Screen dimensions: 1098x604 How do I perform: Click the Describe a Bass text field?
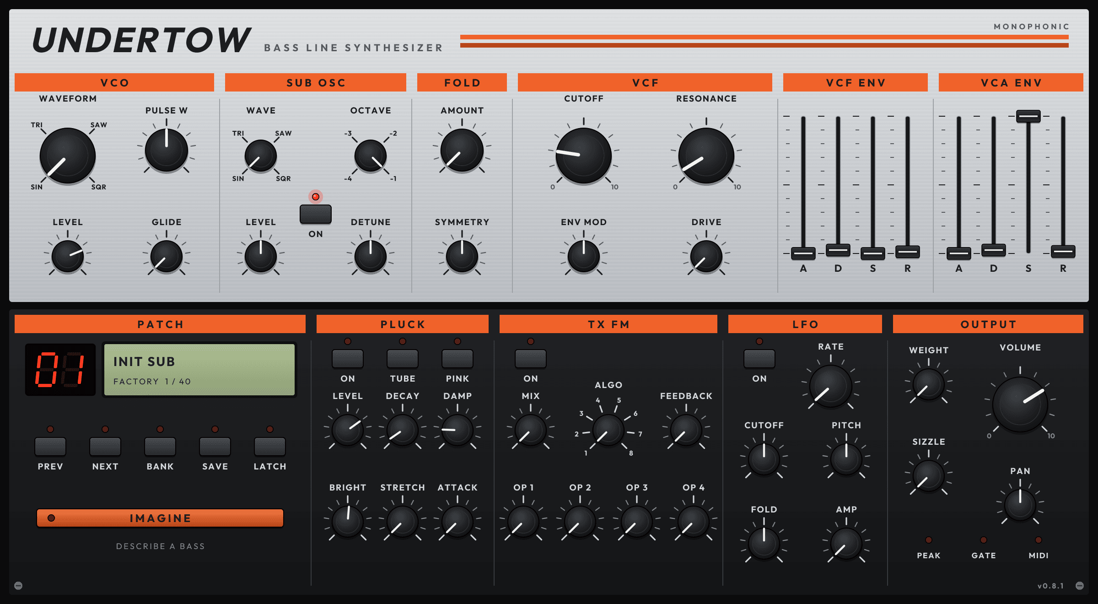pyautogui.click(x=160, y=546)
